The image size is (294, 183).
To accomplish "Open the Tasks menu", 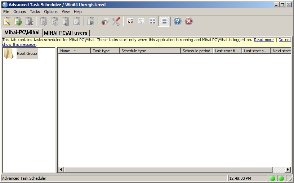I will pos(35,12).
